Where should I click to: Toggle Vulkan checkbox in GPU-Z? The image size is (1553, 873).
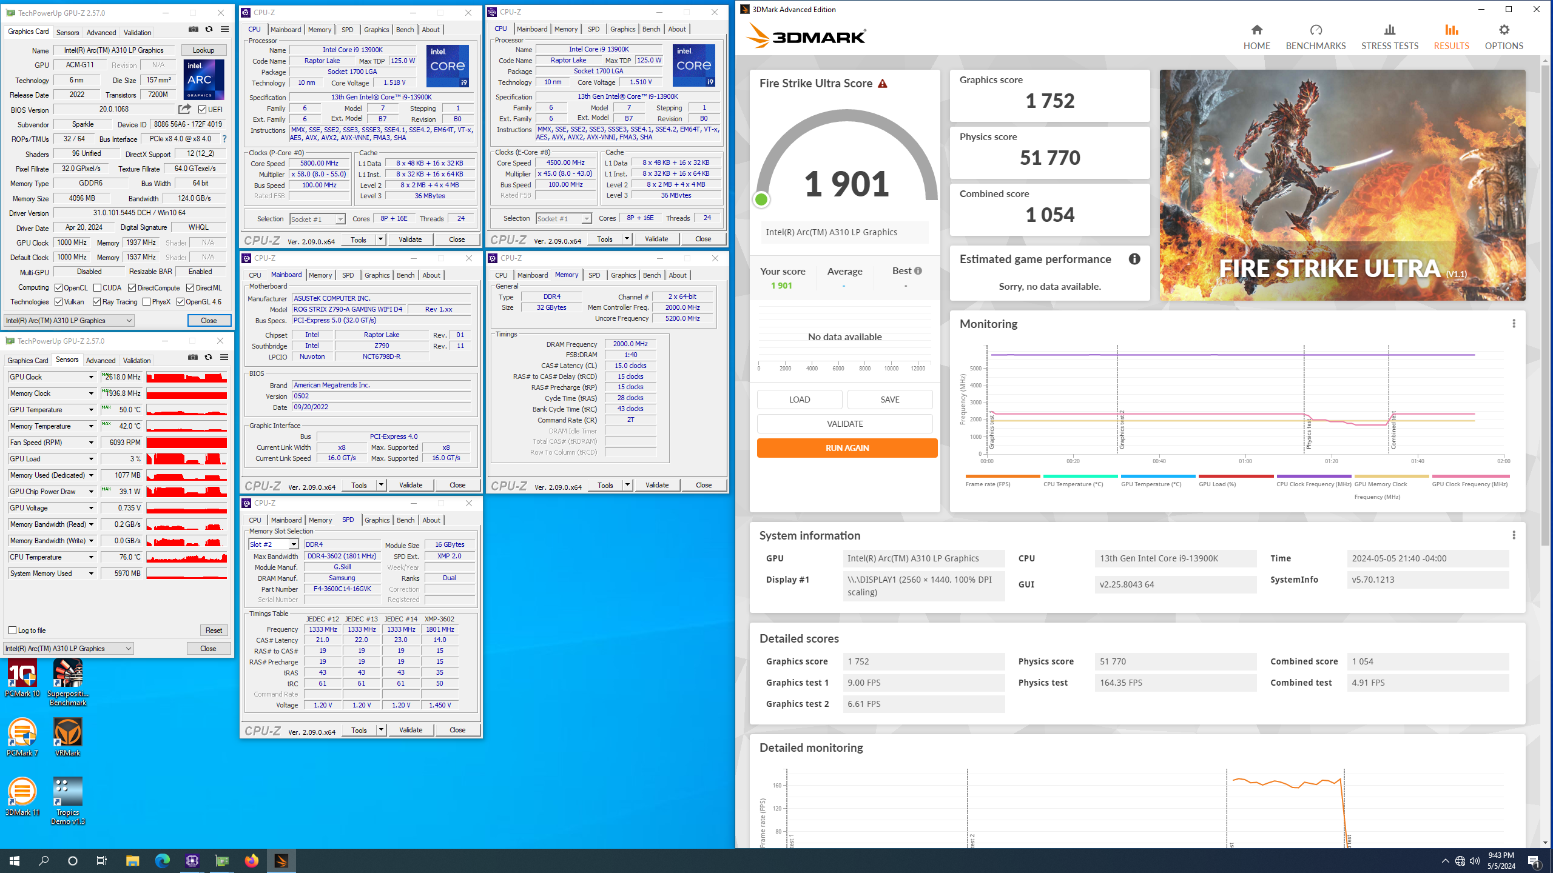pos(59,302)
